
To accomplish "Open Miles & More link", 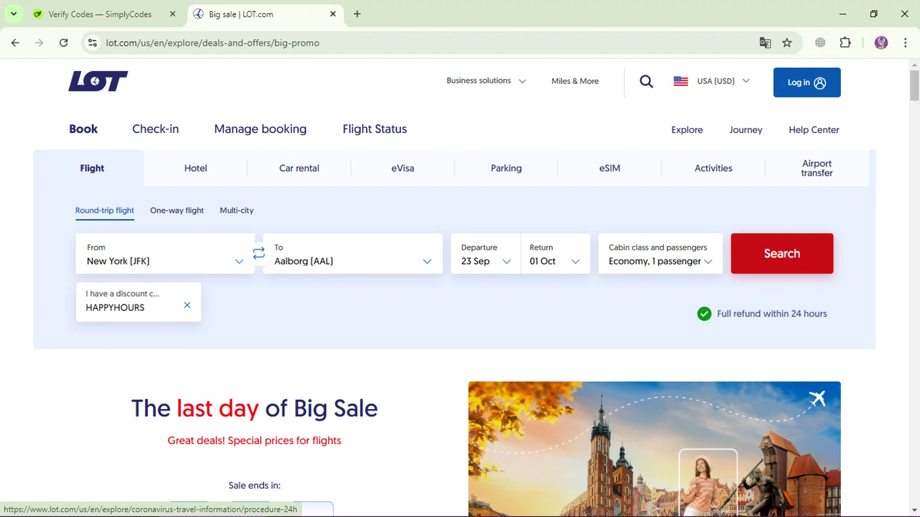I will click(x=575, y=81).
